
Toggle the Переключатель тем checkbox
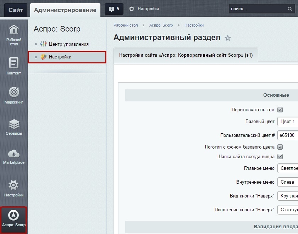(280, 110)
